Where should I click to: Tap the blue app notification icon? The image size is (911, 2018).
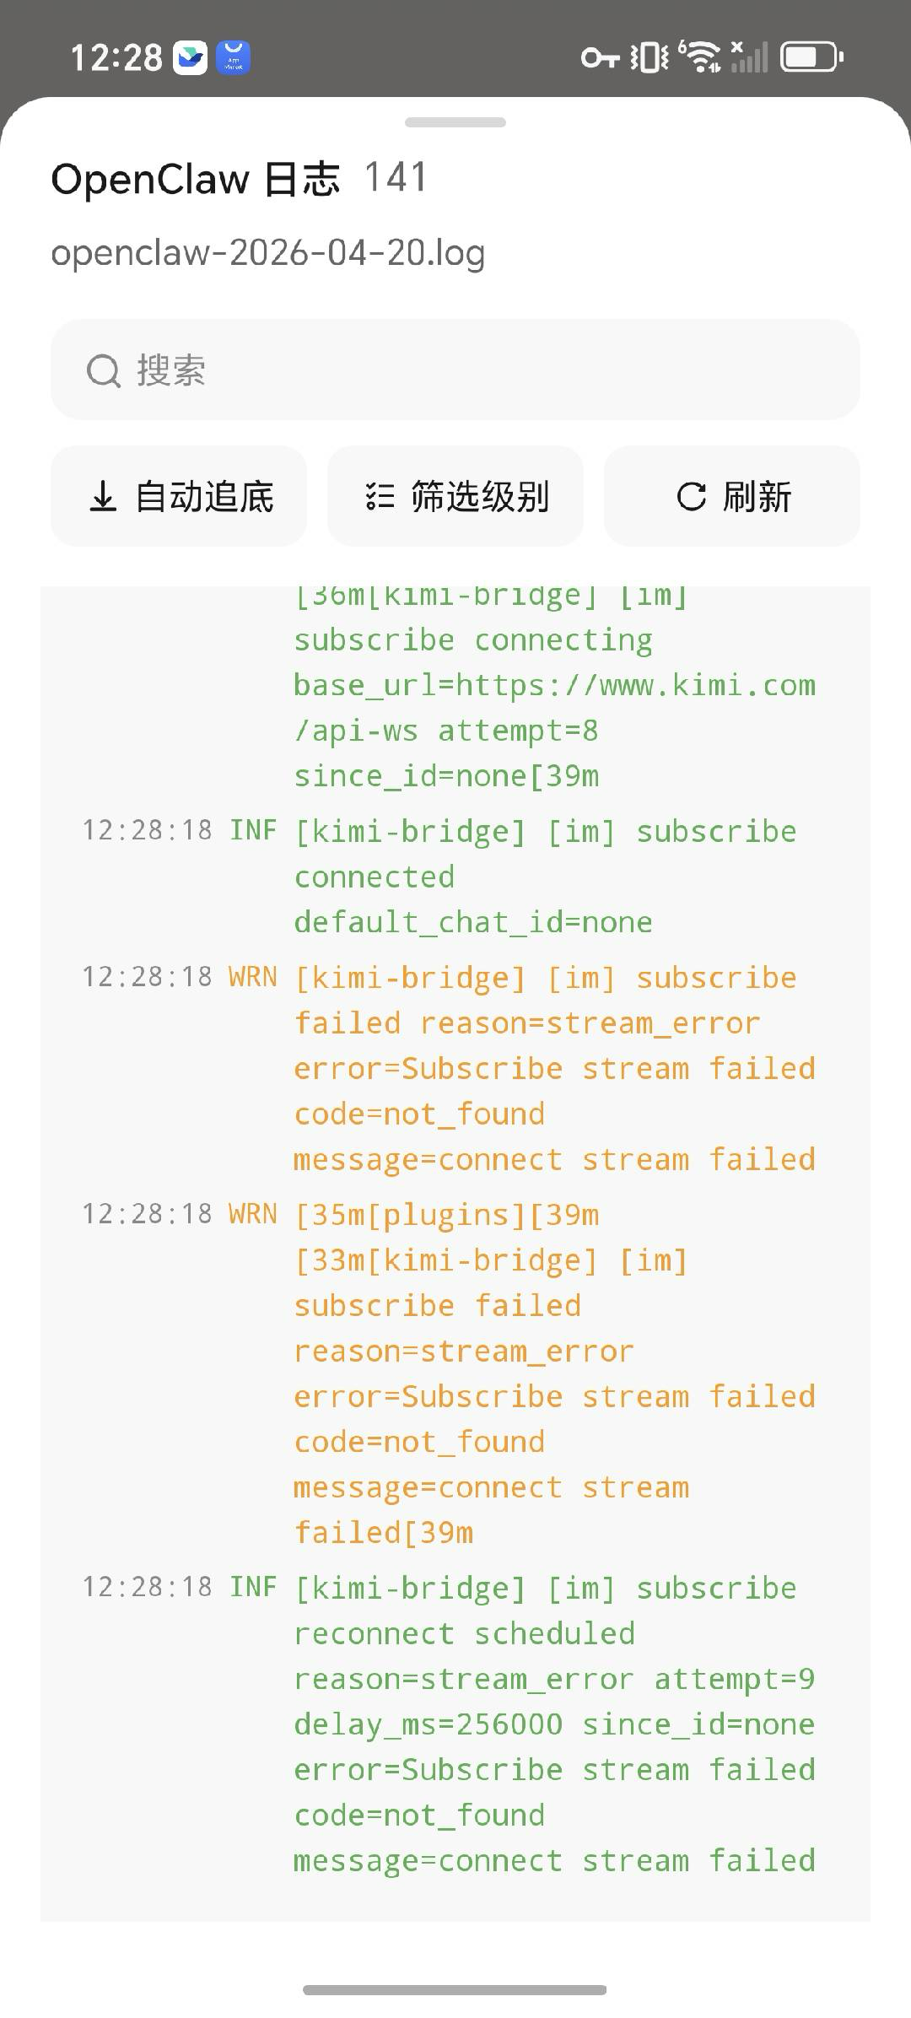tap(233, 57)
